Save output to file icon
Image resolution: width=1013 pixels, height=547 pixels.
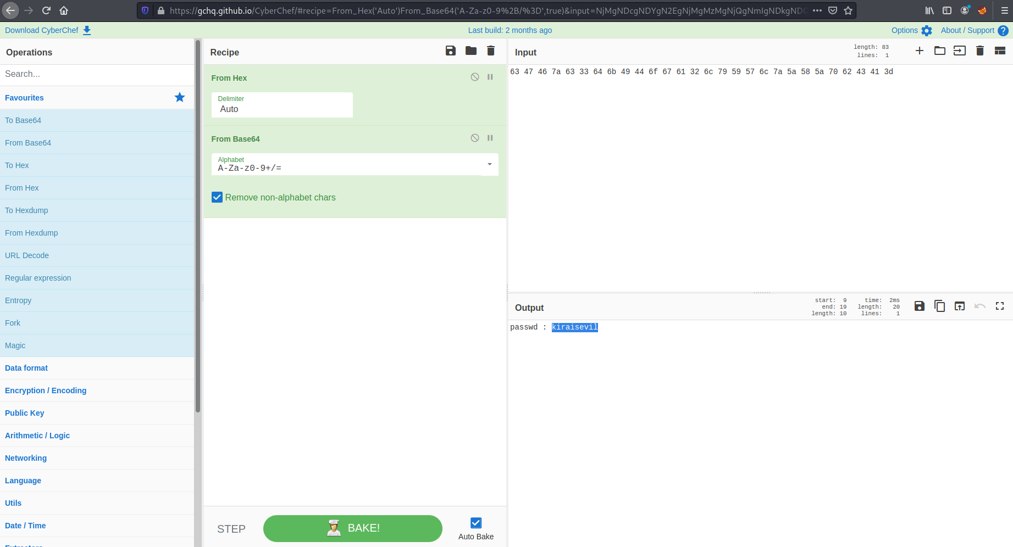[x=920, y=306]
